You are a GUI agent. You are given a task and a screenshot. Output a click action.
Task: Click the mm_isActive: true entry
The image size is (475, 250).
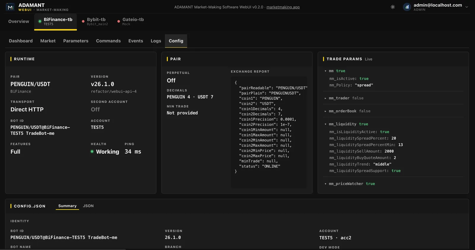tap(349, 79)
